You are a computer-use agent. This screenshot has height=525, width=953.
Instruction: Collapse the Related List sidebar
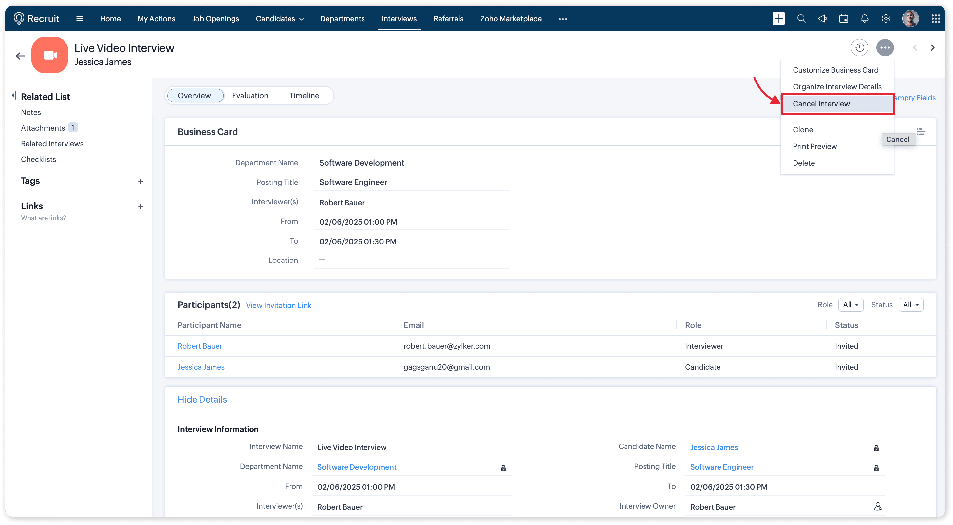tap(14, 96)
